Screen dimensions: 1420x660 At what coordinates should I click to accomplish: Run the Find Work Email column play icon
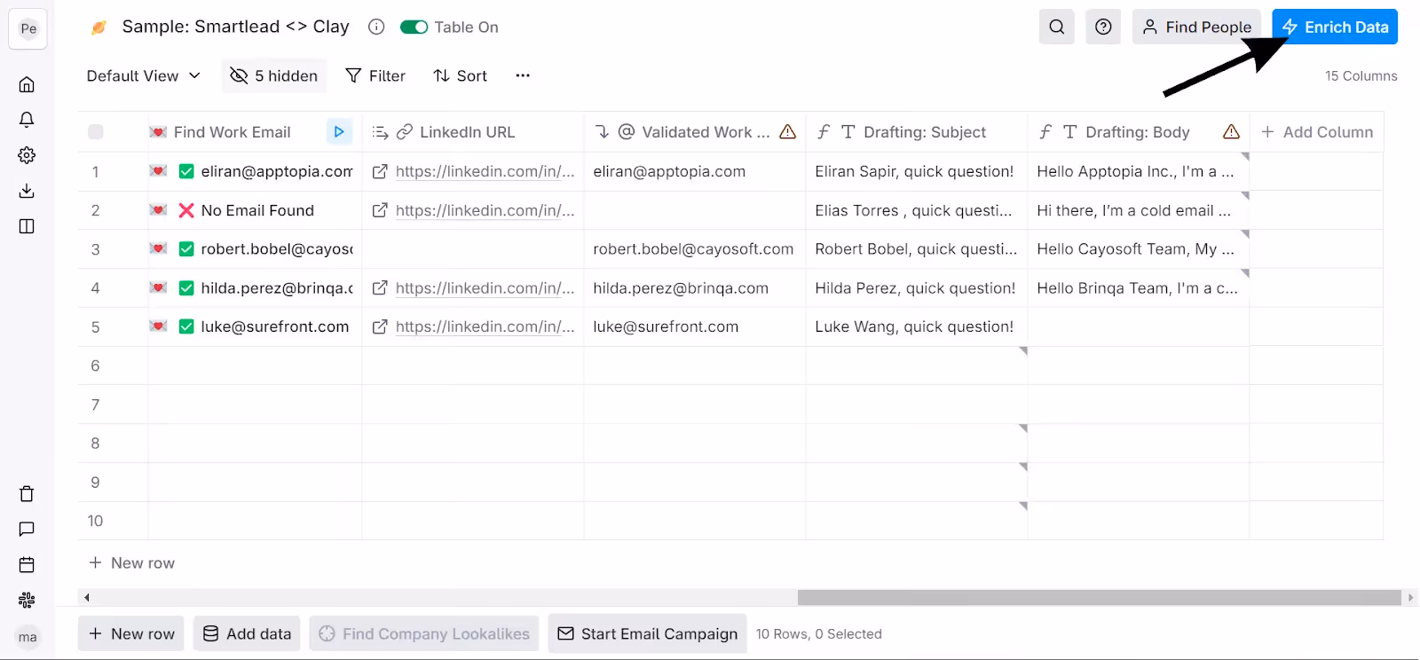point(339,132)
